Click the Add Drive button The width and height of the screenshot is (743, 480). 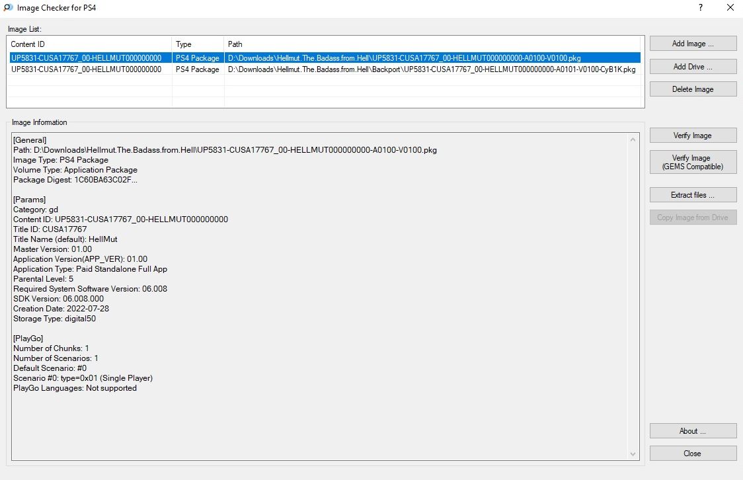click(693, 66)
